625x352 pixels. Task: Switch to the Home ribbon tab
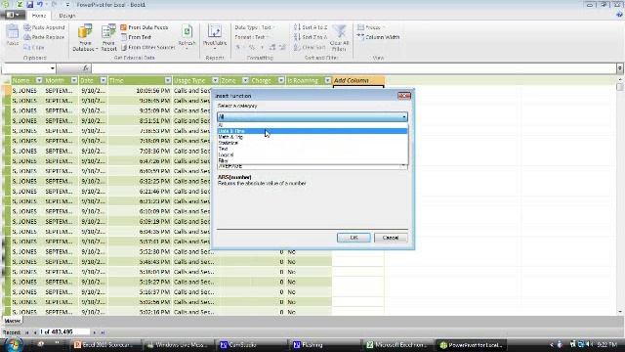tap(39, 16)
